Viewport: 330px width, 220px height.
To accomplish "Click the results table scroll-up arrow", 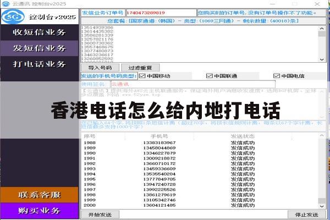I will tap(322, 136).
